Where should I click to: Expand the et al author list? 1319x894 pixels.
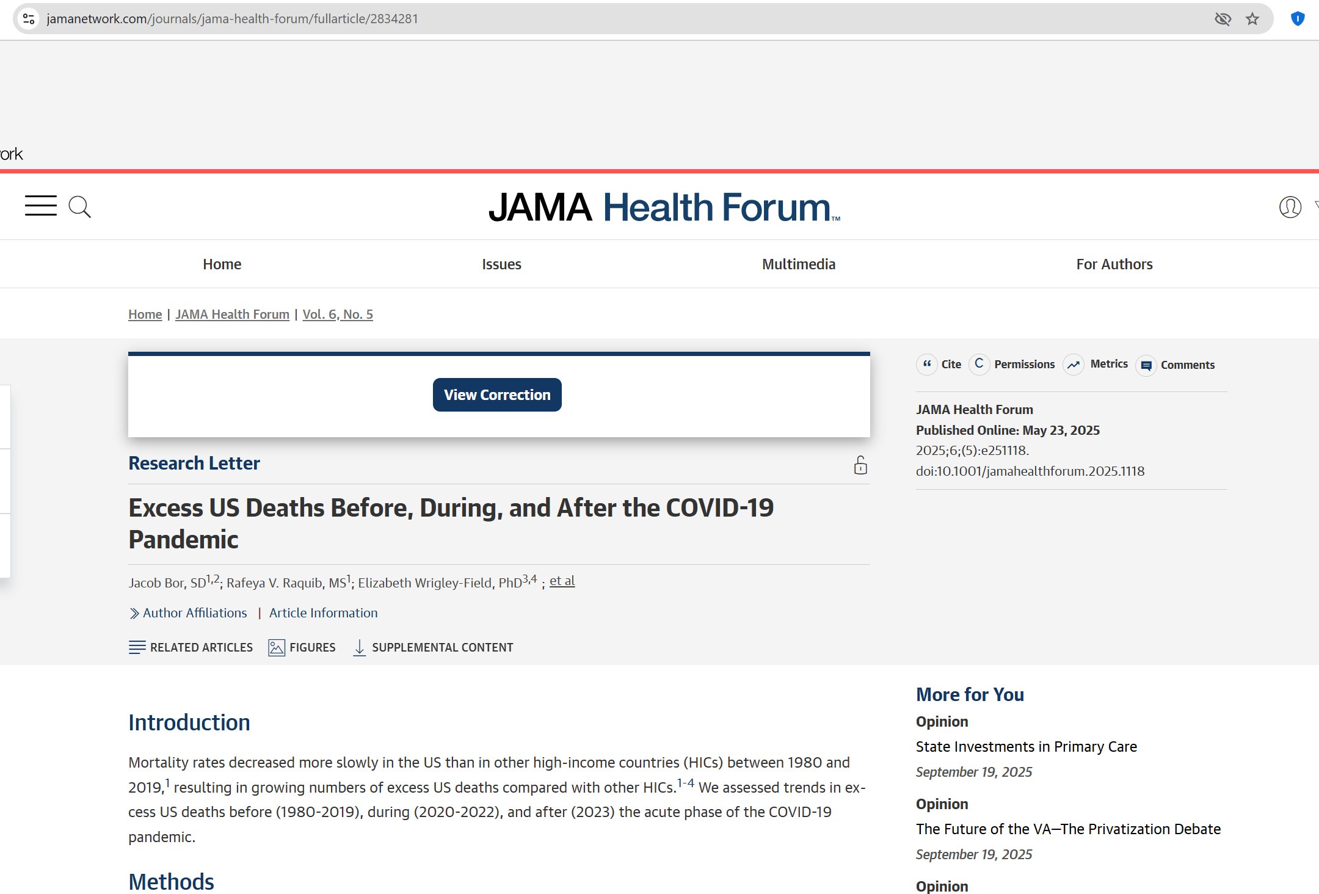pyautogui.click(x=562, y=581)
